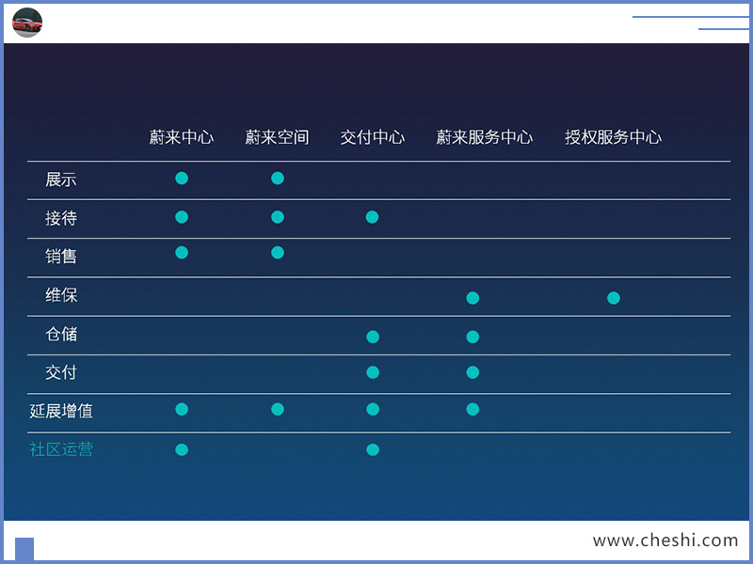Select the 延展增值 row label
753x564 pixels.
coord(61,411)
